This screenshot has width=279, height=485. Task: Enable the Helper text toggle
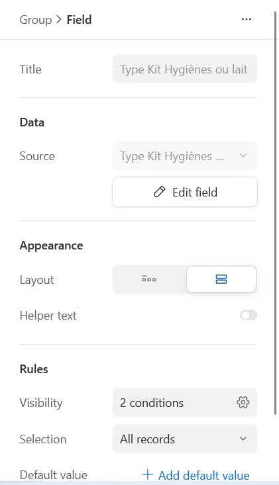click(249, 315)
